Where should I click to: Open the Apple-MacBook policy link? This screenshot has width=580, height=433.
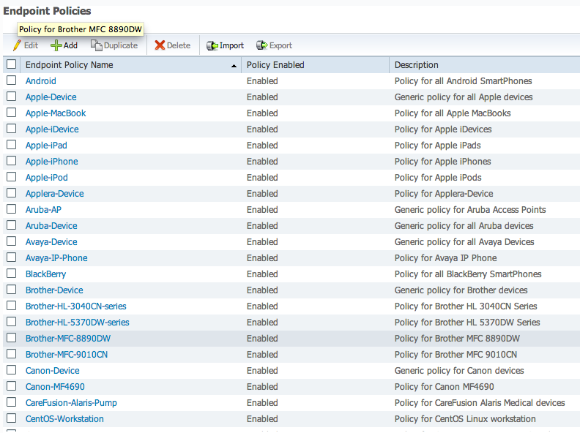click(56, 113)
